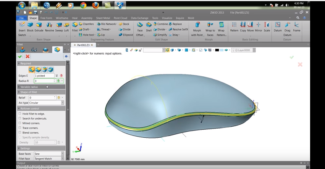Select the Block shape tool
This screenshot has width=325, height=169.
(x=30, y=27)
